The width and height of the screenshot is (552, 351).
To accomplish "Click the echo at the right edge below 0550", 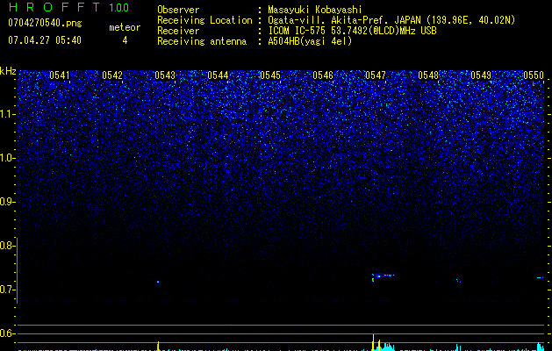I will pyautogui.click(x=541, y=278).
